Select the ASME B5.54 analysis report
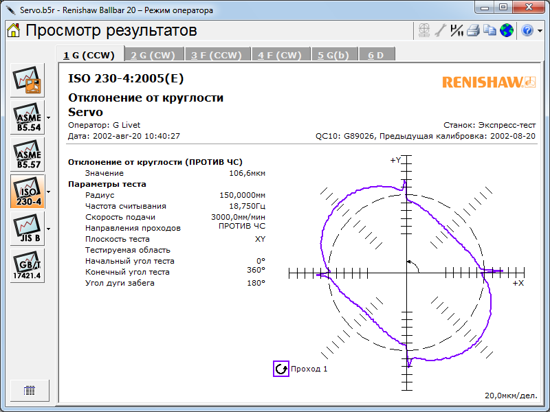This screenshot has height=412, width=550. [27, 117]
